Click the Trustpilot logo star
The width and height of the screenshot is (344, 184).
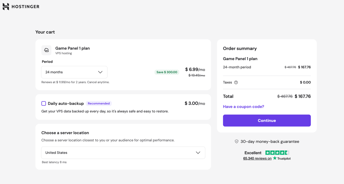(275, 158)
